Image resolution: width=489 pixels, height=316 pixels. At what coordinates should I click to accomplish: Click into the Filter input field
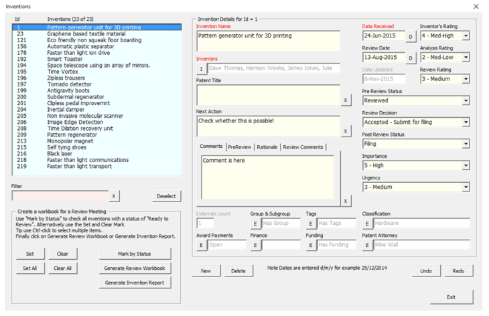[x=59, y=196]
